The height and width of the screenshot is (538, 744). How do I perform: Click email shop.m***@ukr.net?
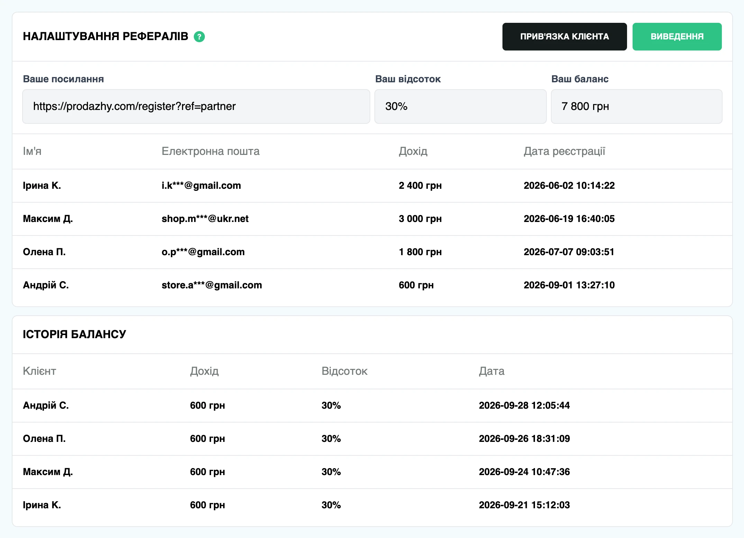click(x=205, y=219)
